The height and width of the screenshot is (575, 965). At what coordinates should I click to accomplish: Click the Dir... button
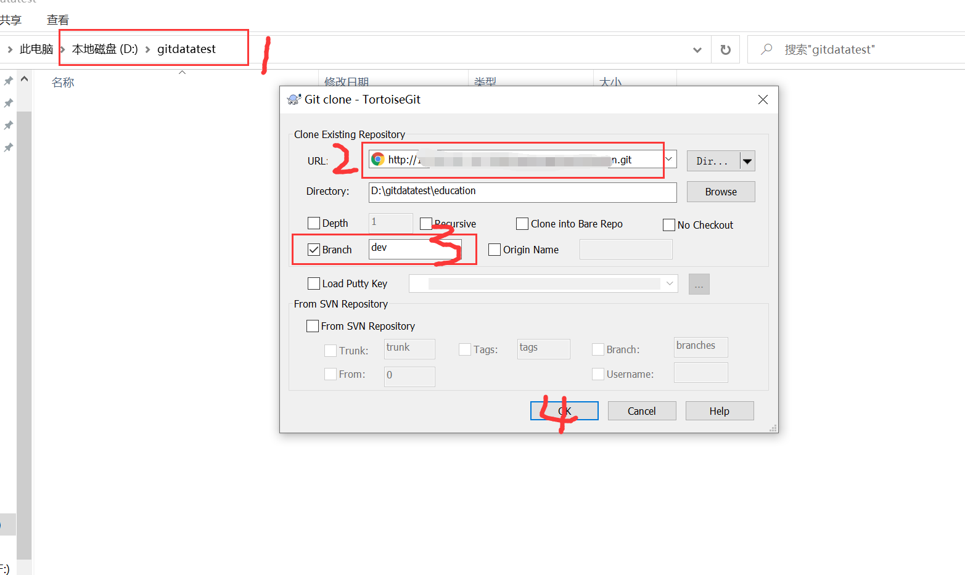tap(713, 161)
